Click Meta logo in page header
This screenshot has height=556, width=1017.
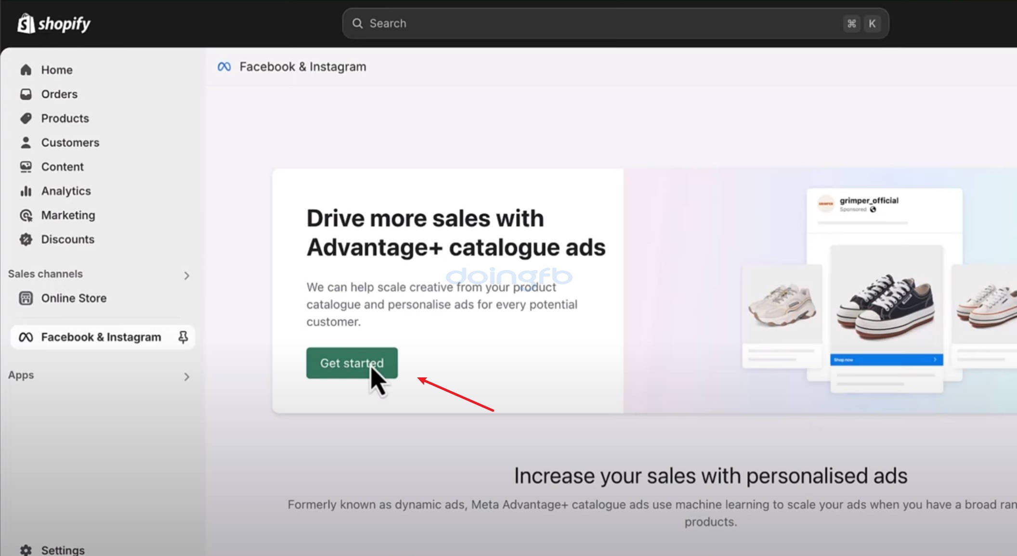tap(224, 67)
